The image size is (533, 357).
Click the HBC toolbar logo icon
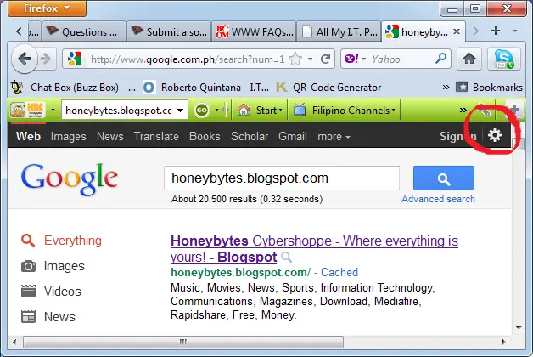(27, 110)
